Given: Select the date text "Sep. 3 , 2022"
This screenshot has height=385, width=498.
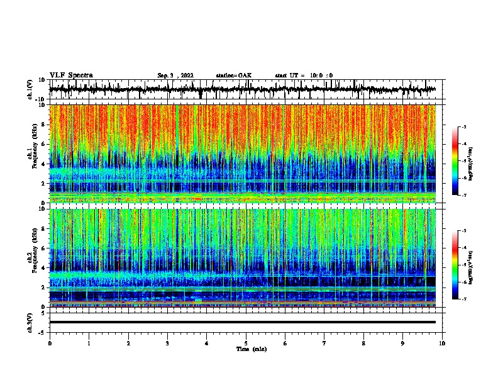Looking at the screenshot, I should (x=175, y=75).
